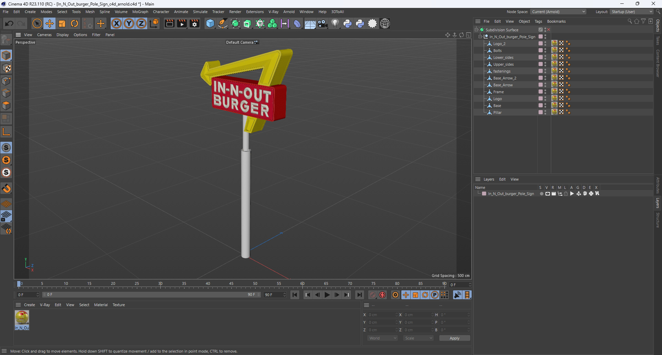The image size is (662, 355).
Task: Enable the Axis mode L-shaped icon
Action: point(6,131)
